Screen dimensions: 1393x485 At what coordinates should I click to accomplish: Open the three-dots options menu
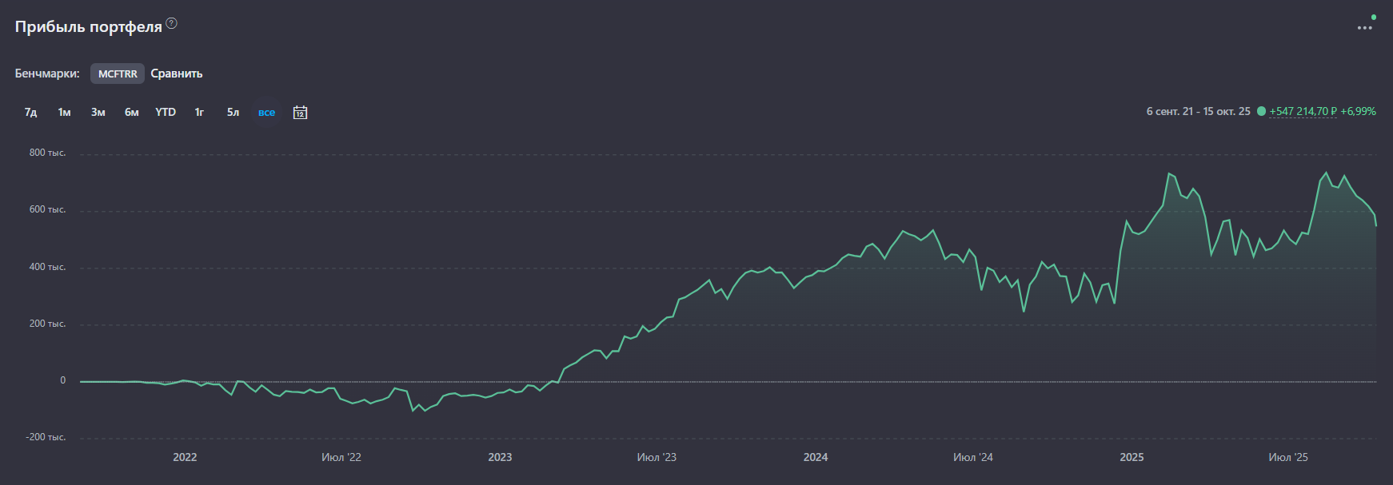pyautogui.click(x=1364, y=28)
